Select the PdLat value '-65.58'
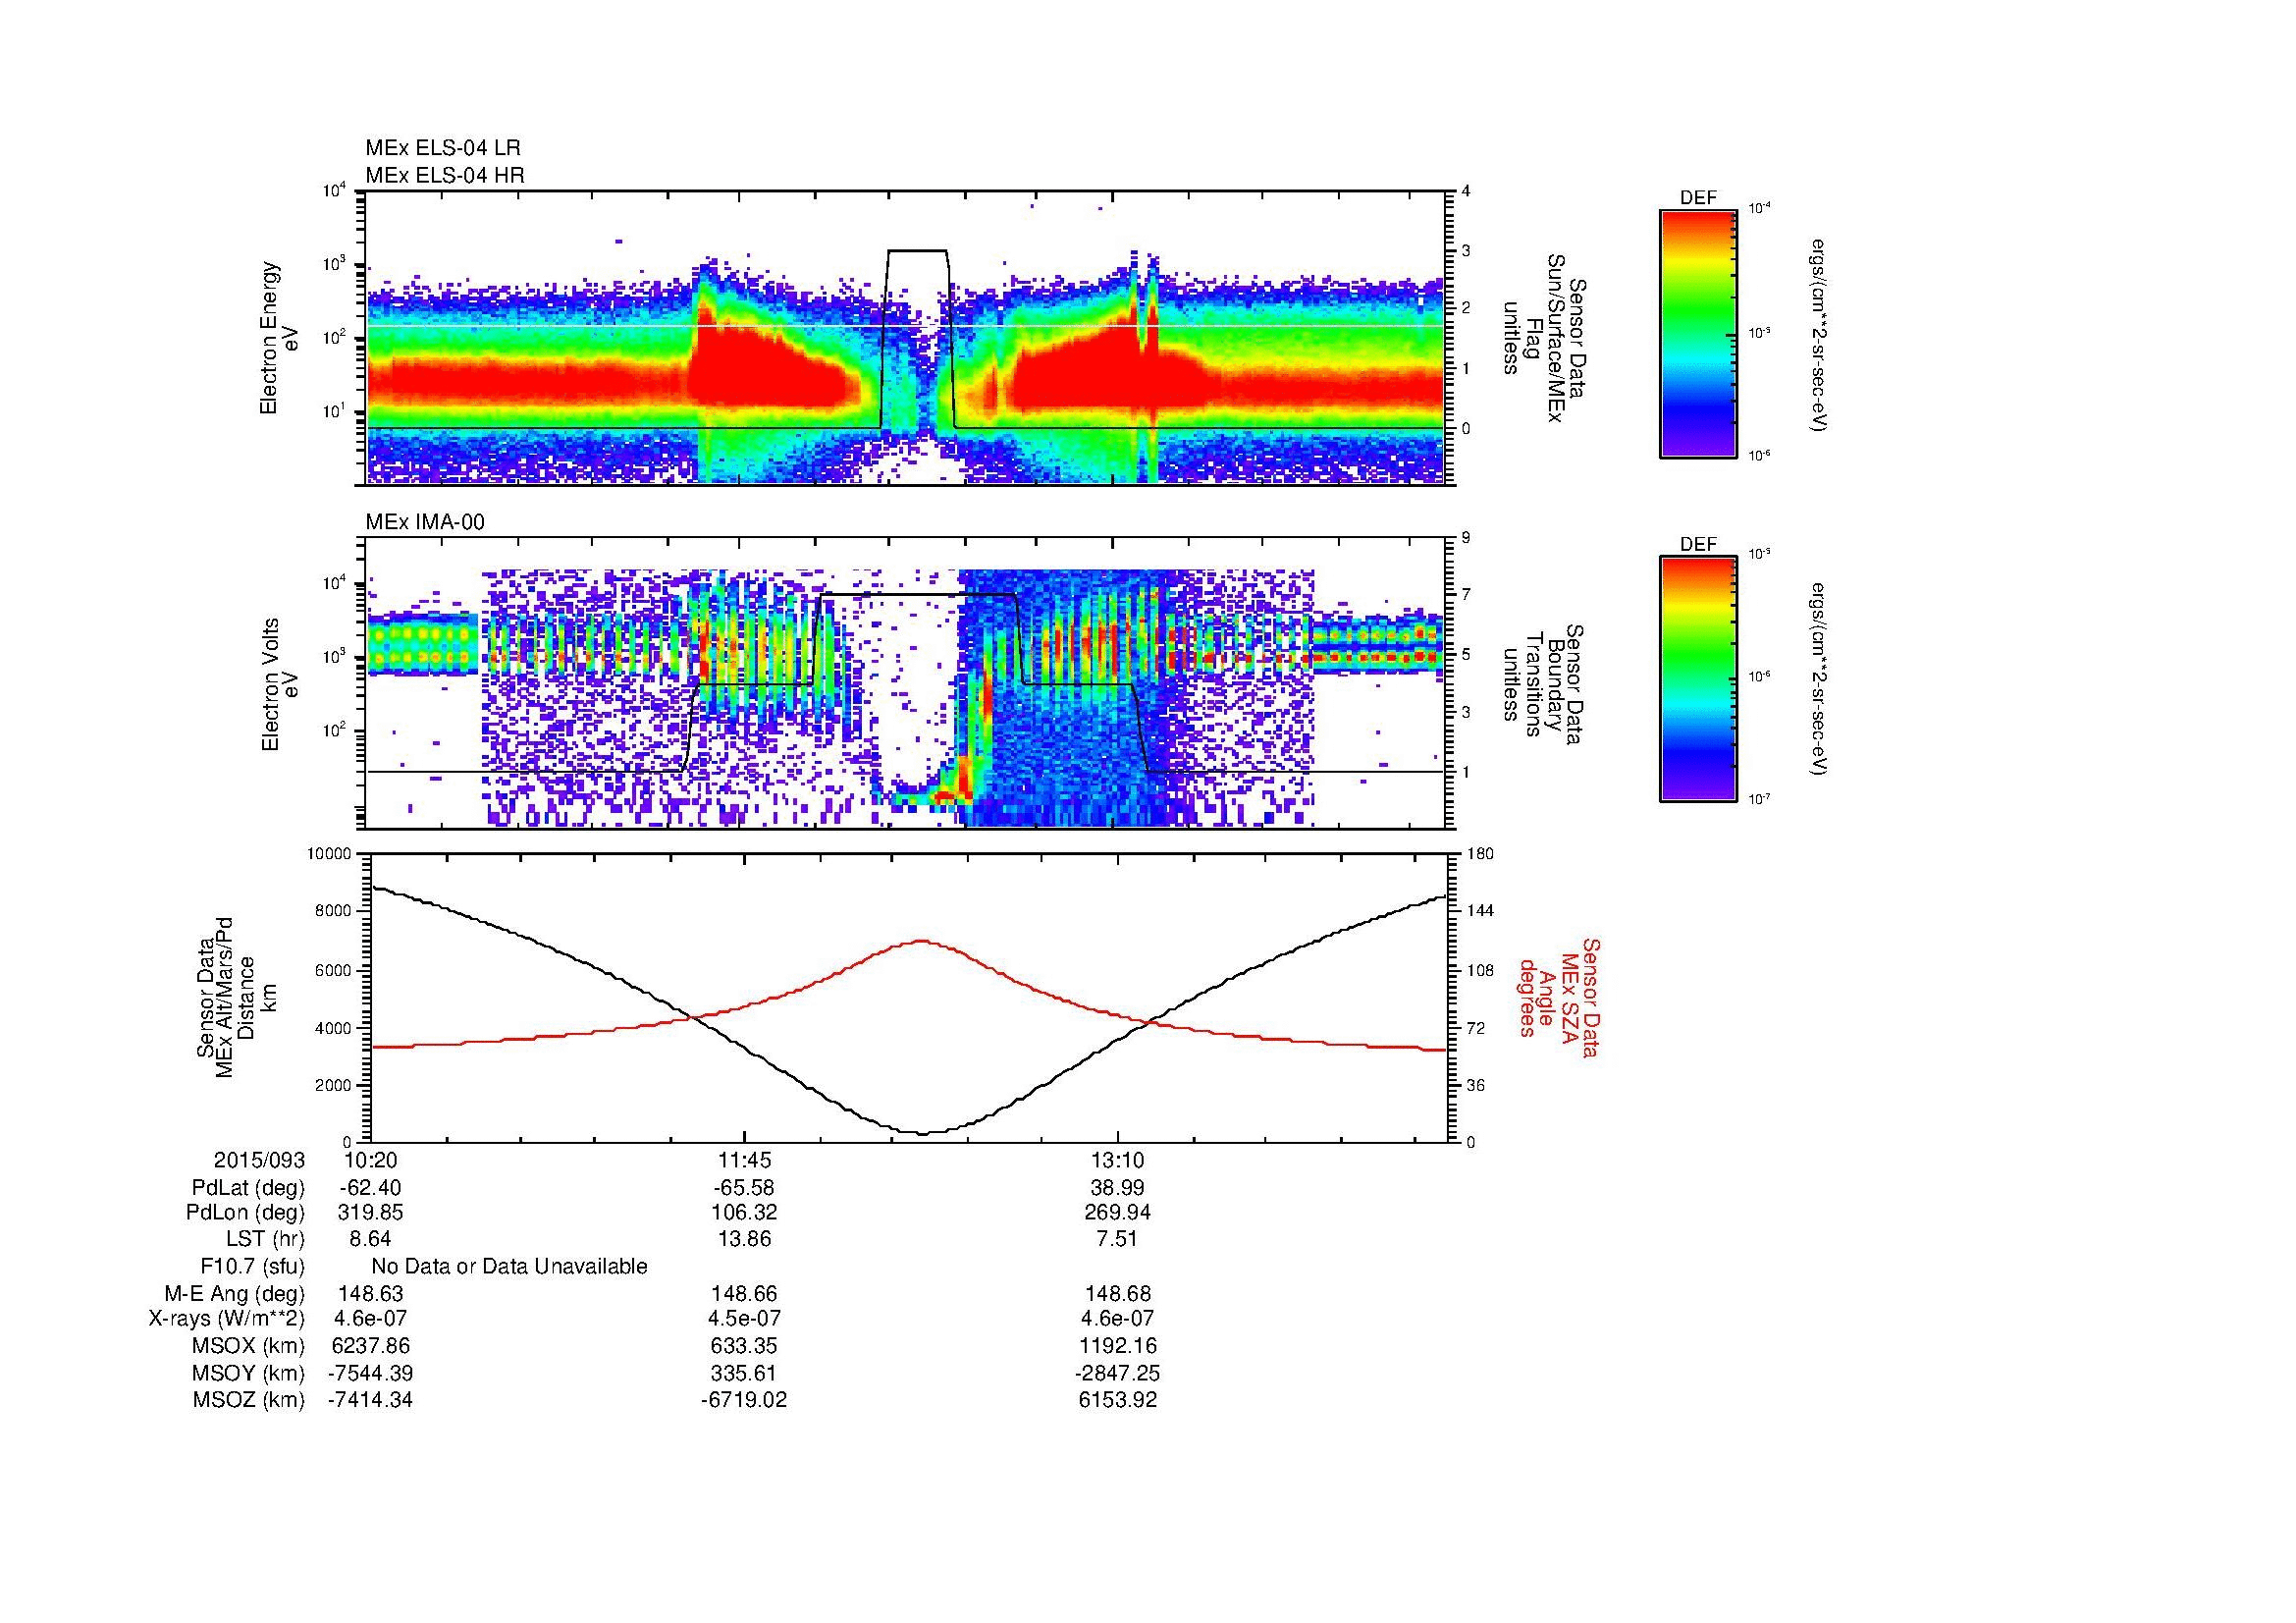This screenshot has width=2296, height=1623. click(744, 1188)
